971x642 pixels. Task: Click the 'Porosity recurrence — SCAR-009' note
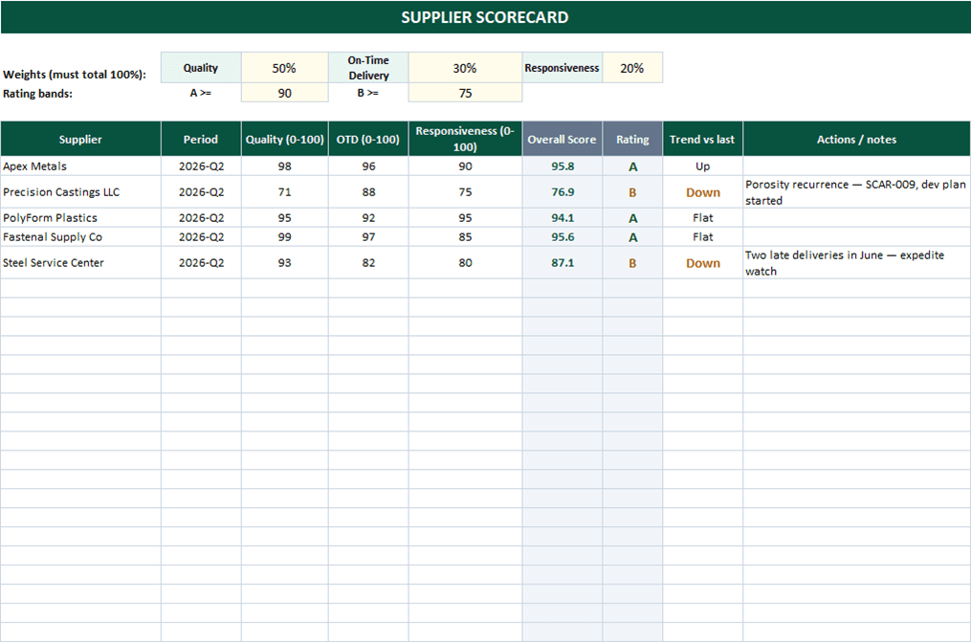tap(856, 192)
